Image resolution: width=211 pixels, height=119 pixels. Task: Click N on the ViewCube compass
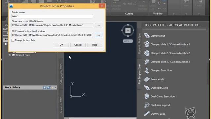(128, 25)
